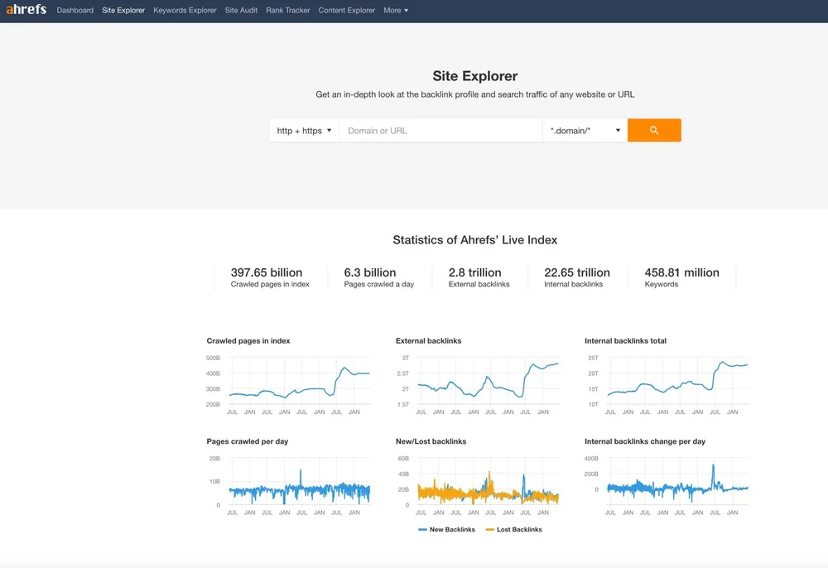Image resolution: width=828 pixels, height=568 pixels.
Task: Focus the Domain or URL field
Action: 441,130
